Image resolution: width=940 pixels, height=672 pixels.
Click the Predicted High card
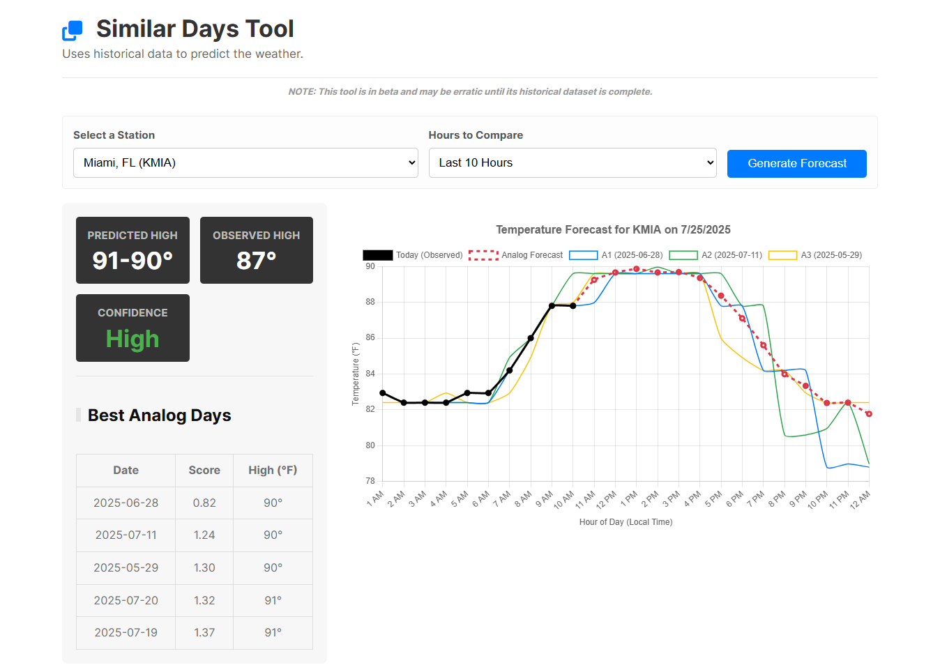point(132,250)
